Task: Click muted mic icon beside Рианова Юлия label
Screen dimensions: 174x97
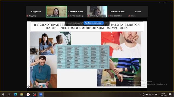Action: (x=109, y=16)
